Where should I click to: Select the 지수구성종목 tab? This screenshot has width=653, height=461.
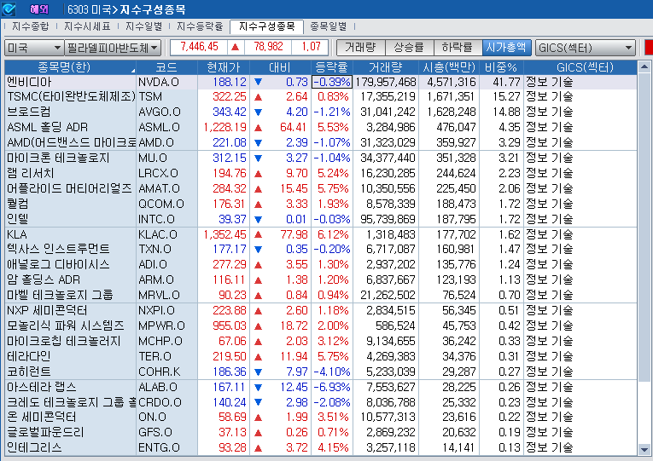(266, 26)
